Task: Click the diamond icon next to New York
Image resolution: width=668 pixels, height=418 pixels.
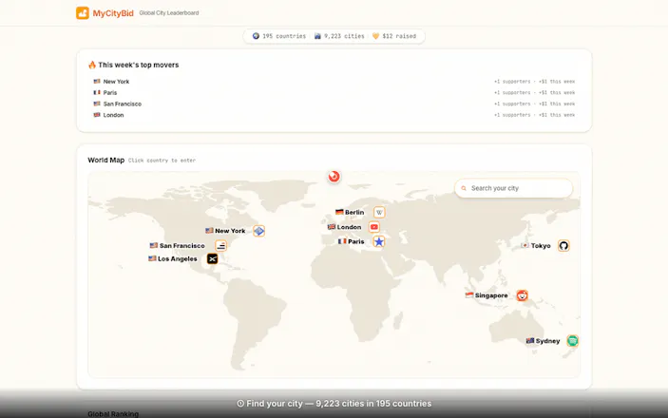Action: coord(259,231)
